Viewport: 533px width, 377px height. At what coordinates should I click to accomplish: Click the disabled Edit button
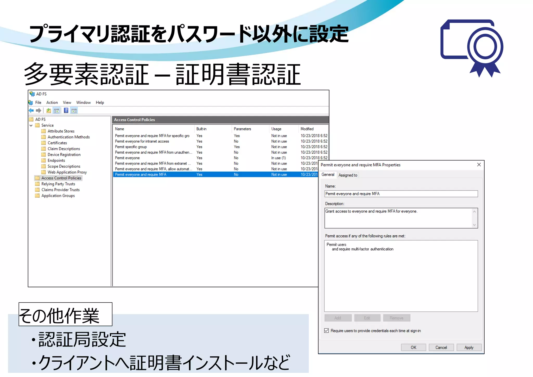pos(367,318)
